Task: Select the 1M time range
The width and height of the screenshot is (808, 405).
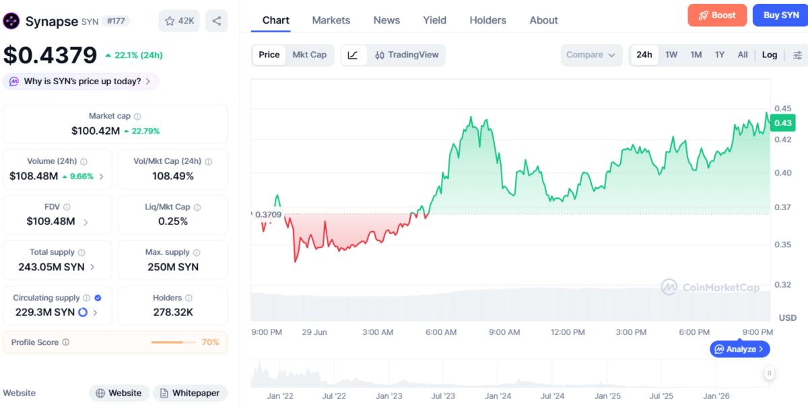Action: tap(696, 55)
